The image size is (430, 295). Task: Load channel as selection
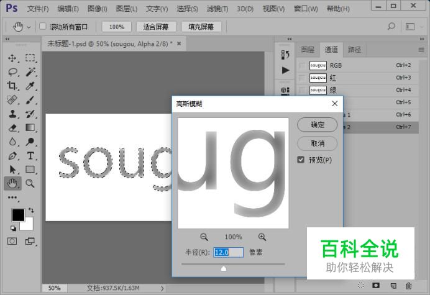point(360,286)
